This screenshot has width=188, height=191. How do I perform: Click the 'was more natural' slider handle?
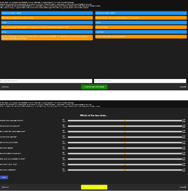[x=125, y=148]
